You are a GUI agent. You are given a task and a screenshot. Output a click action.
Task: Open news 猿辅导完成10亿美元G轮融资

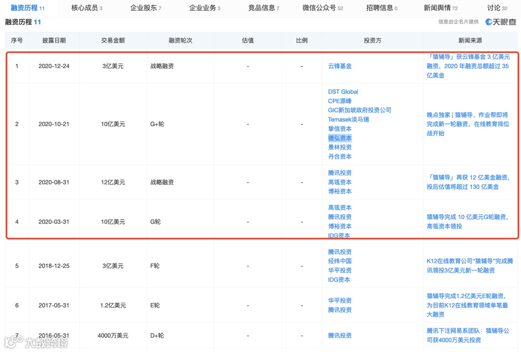[x=467, y=222]
